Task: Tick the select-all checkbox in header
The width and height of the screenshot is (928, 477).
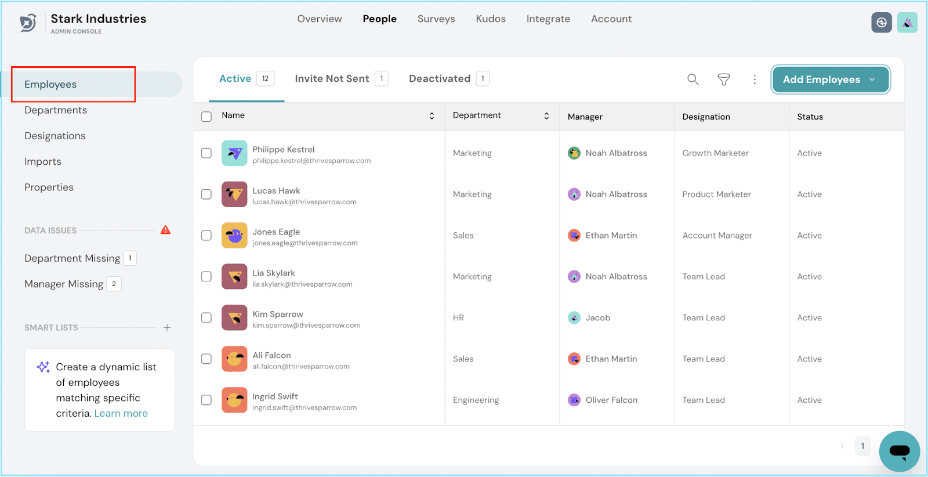Action: (206, 117)
